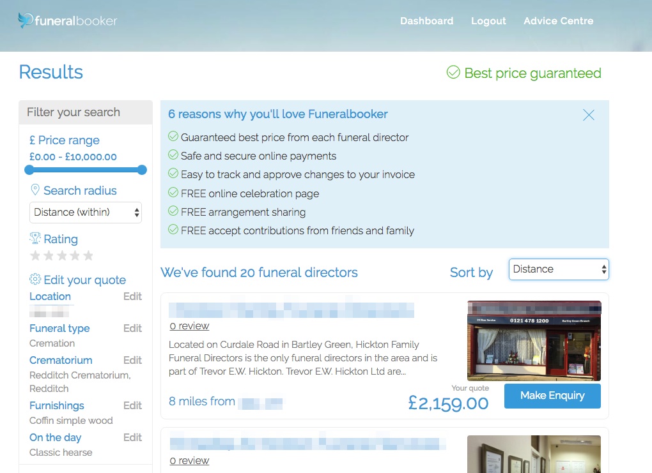Open the Sort by Distance dropdown
Viewport: 652px width, 473px height.
tap(559, 269)
